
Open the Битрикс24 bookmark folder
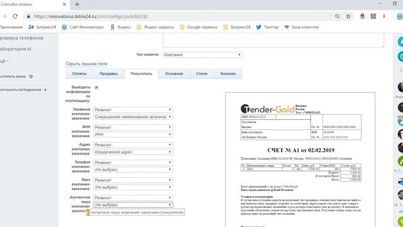pyautogui.click(x=237, y=27)
